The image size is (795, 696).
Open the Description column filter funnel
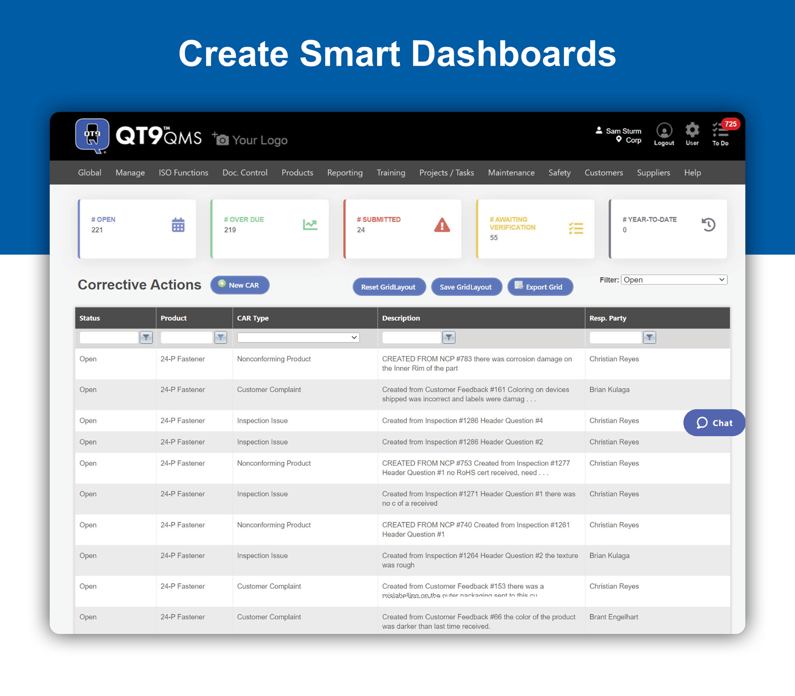pos(449,337)
